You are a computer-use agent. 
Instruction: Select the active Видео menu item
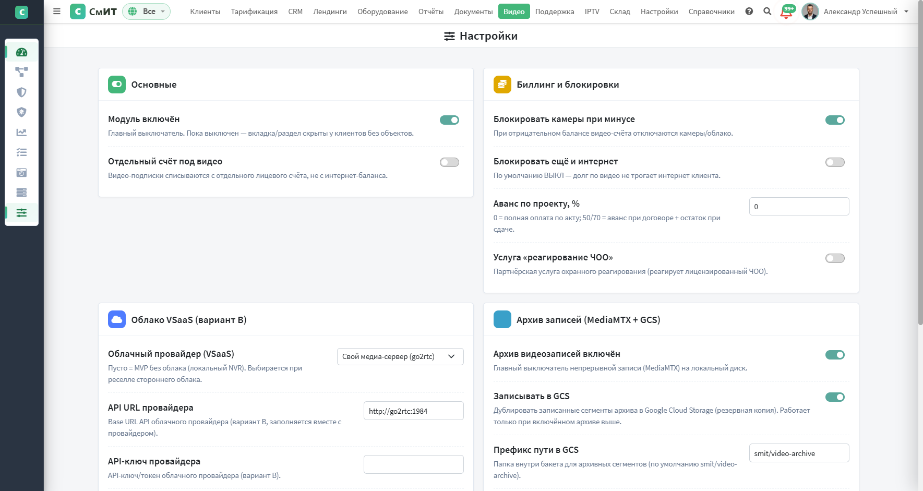514,11
